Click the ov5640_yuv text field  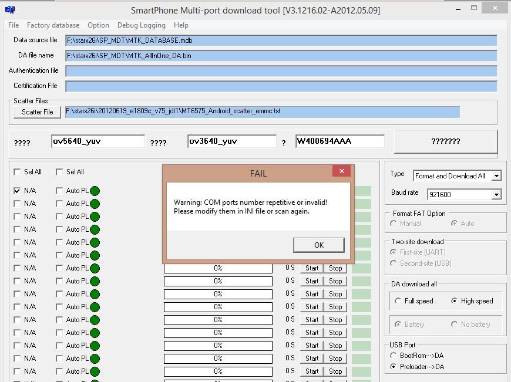tap(98, 141)
